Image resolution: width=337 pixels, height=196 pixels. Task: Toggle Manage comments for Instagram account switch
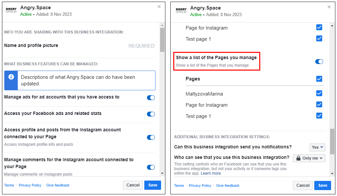pos(151,167)
